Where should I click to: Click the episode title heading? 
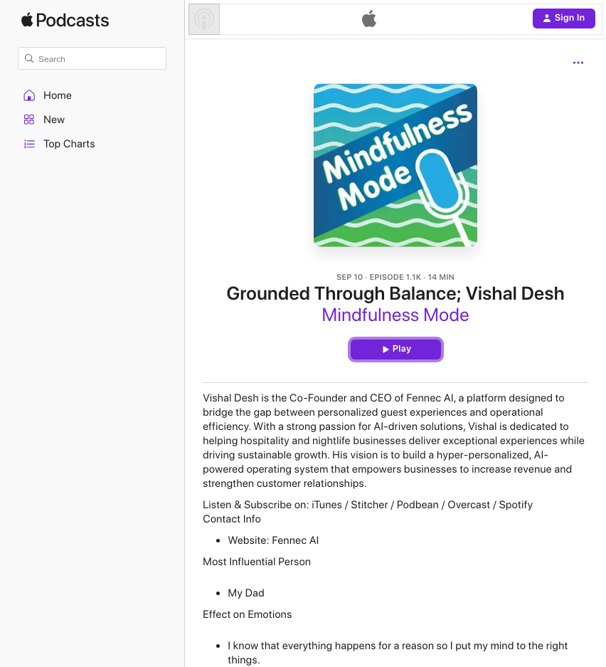pyautogui.click(x=395, y=294)
